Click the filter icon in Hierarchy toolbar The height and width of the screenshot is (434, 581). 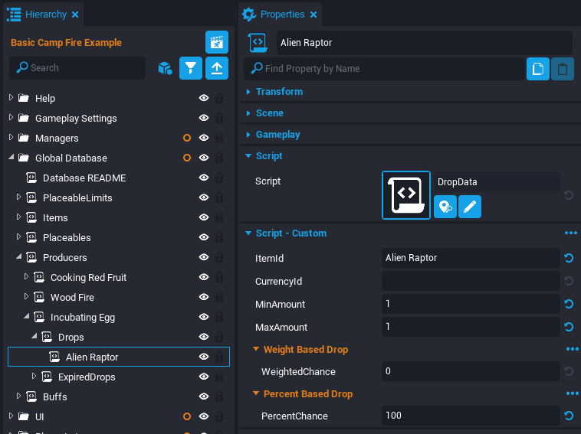(191, 68)
